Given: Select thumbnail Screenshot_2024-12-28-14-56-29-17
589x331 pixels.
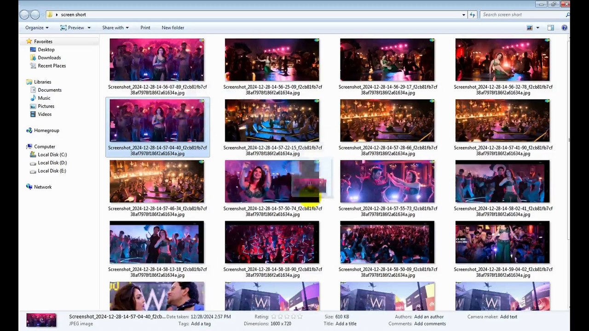Looking at the screenshot, I should [x=387, y=60].
